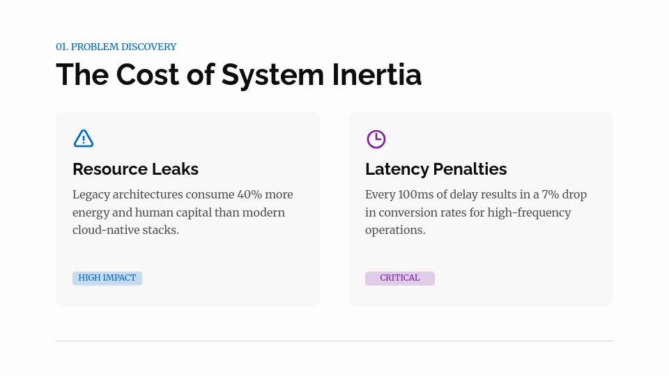Click the words "Legacy architectures"
The image size is (669, 376).
128,194
